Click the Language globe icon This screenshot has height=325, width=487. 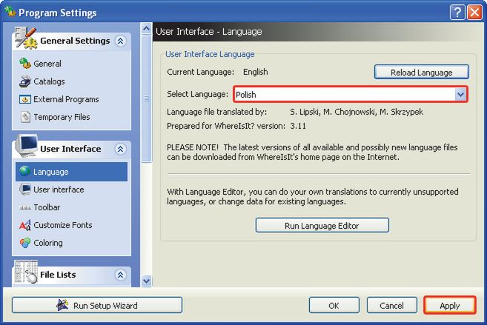click(25, 171)
